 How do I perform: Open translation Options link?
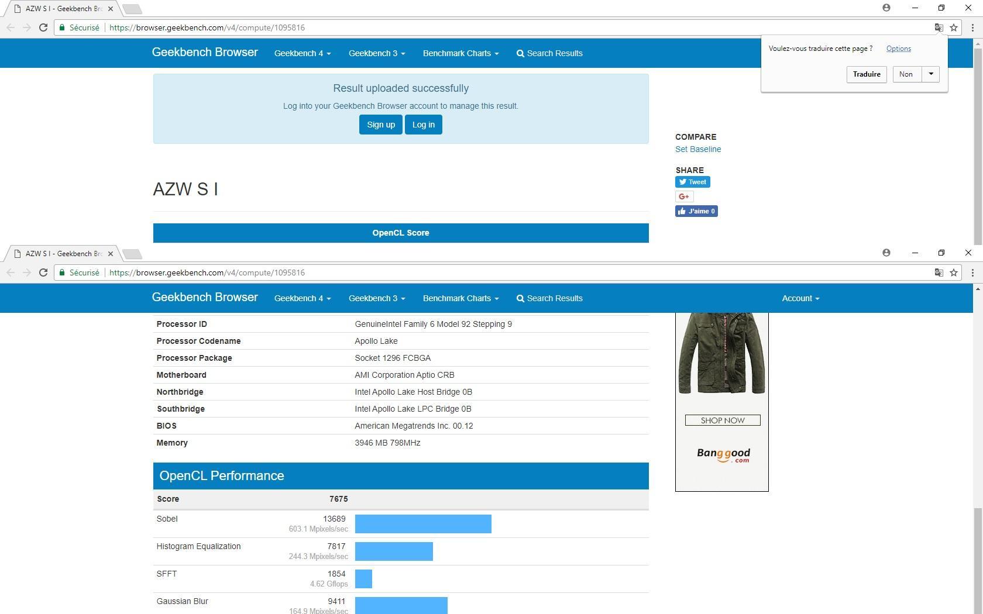[x=898, y=49]
